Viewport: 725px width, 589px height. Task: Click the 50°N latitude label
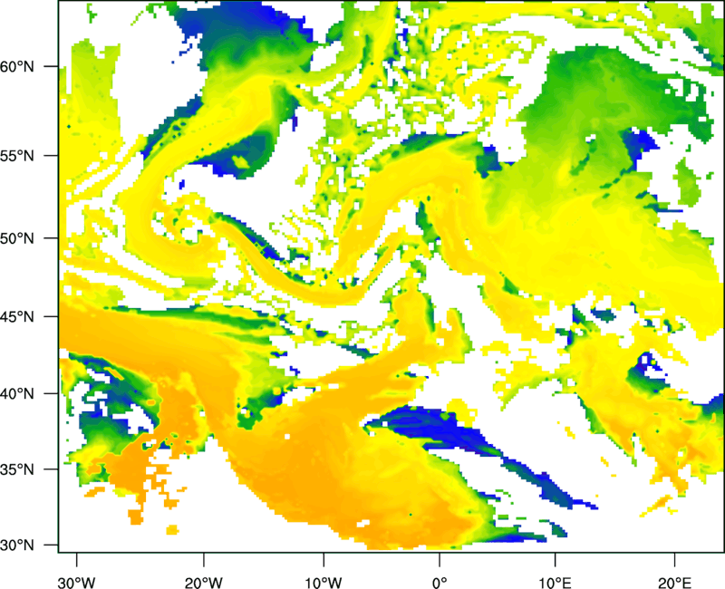click(x=17, y=238)
